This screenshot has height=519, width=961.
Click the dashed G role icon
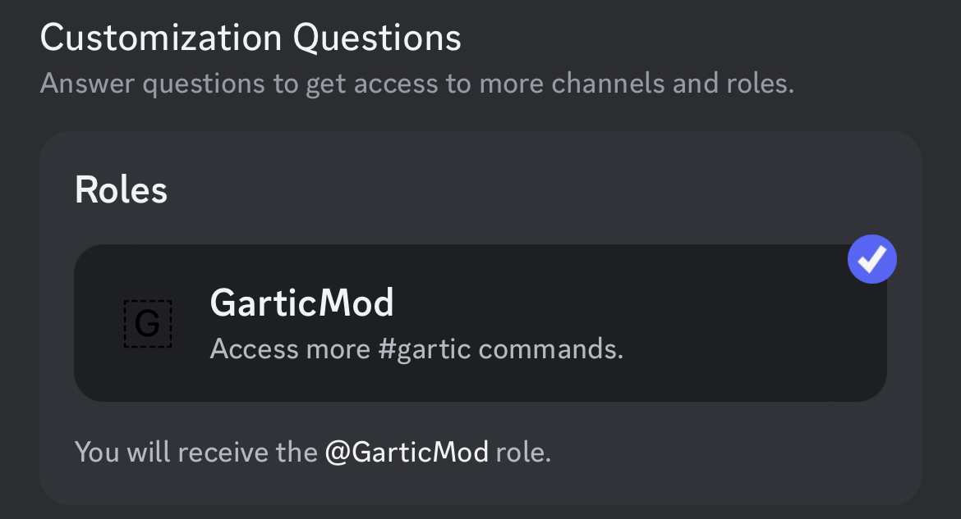click(148, 324)
